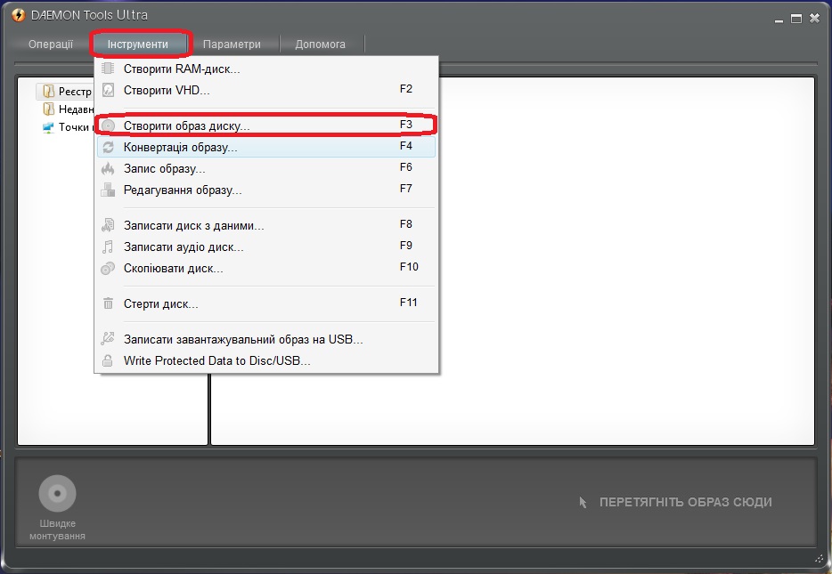Viewport: 832px width, 574px height.
Task: Click the ПЕРЕТЯГНІТЬ ОБРАЗ СЮДИ drop area
Action: [684, 502]
